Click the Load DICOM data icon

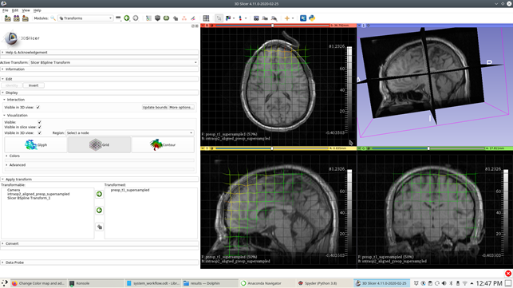17,18
